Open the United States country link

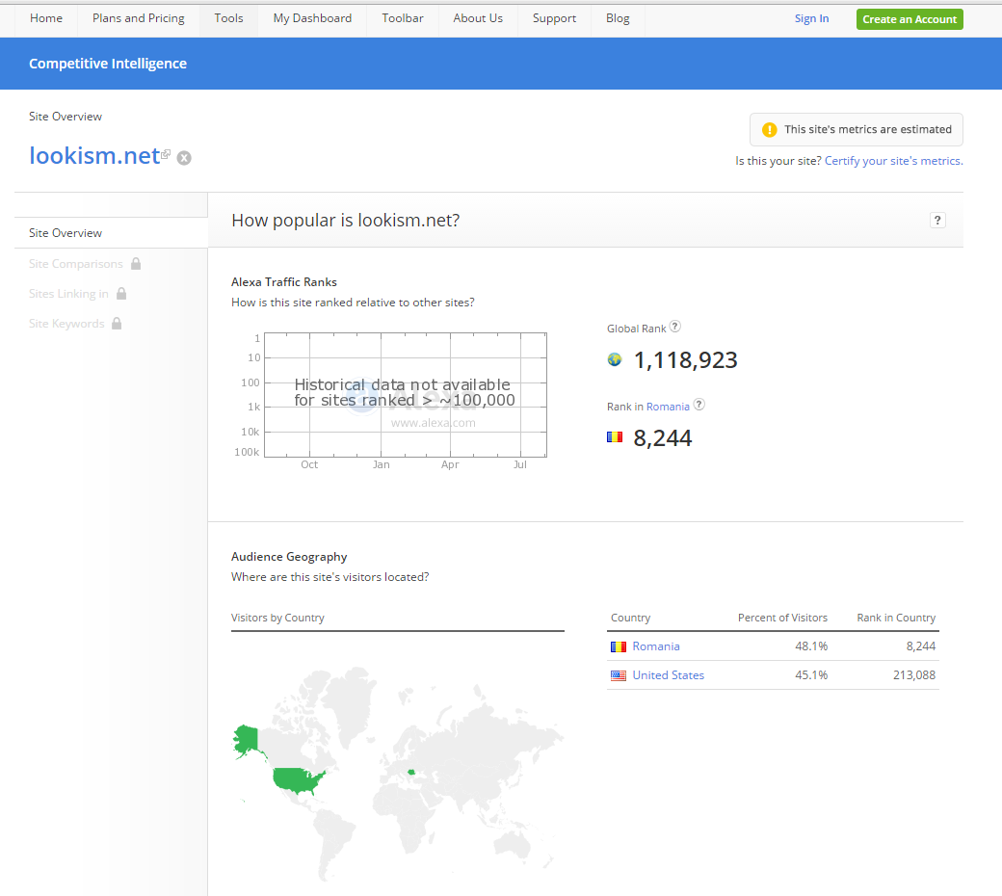668,674
